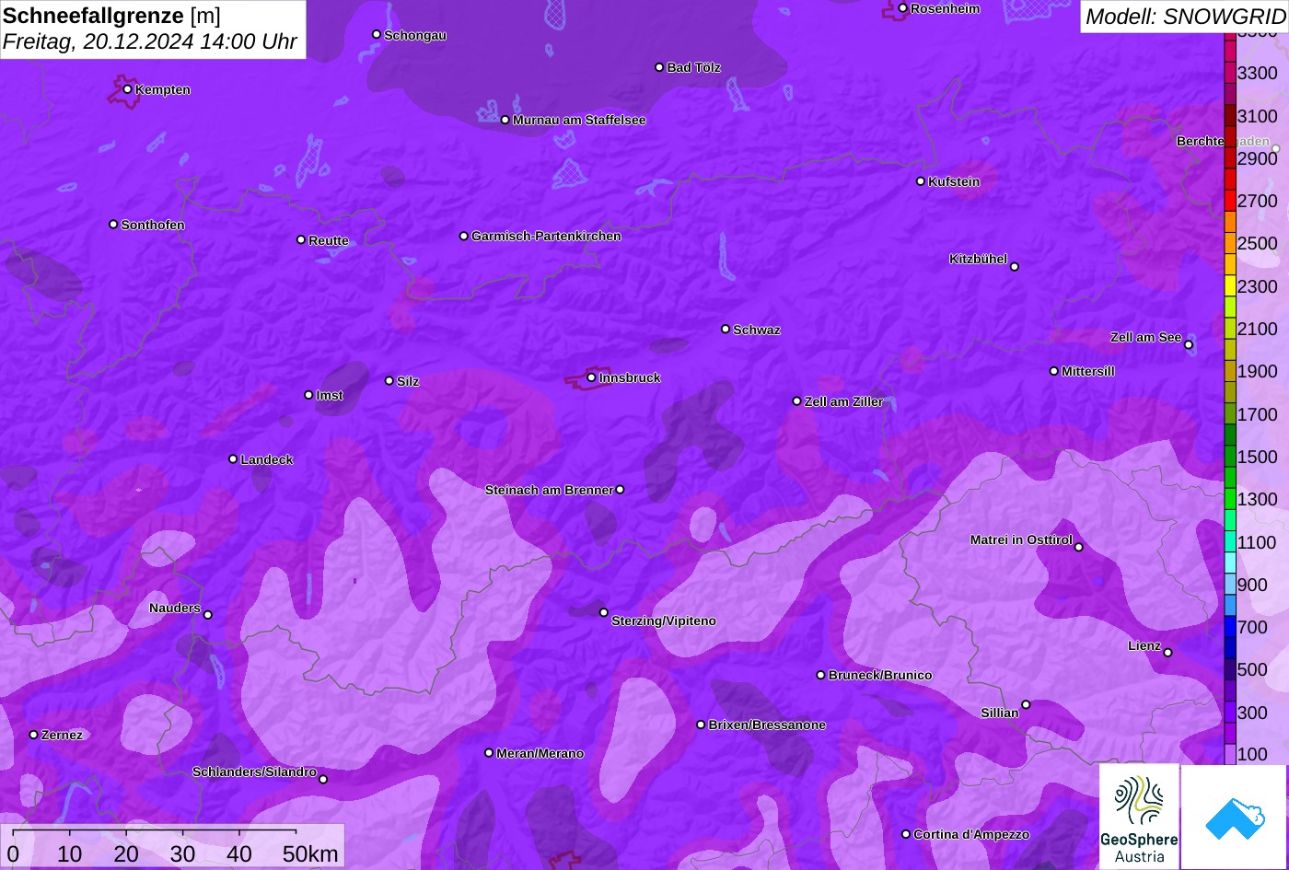
Task: Click the 'Meran/Merano' label
Action: [x=540, y=753]
